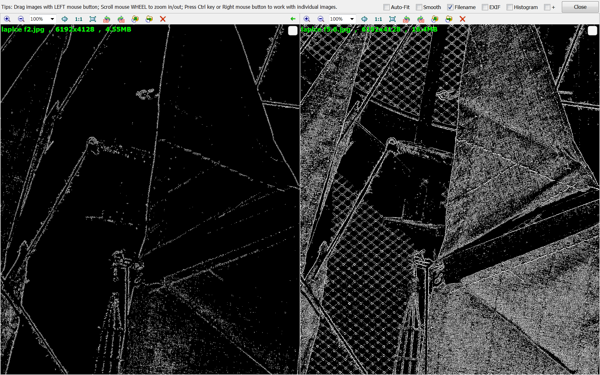600x375 pixels.
Task: Open the right image zoom percentage dropdown
Action: pyautogui.click(x=352, y=19)
